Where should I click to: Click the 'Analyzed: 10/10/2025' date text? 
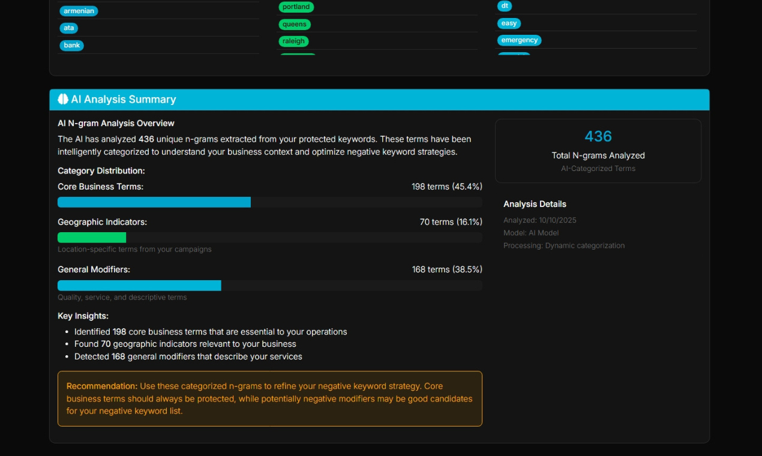coord(539,220)
